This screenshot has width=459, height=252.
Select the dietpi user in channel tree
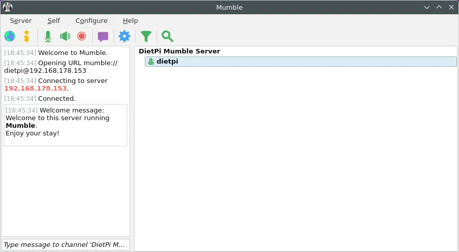pyautogui.click(x=167, y=62)
